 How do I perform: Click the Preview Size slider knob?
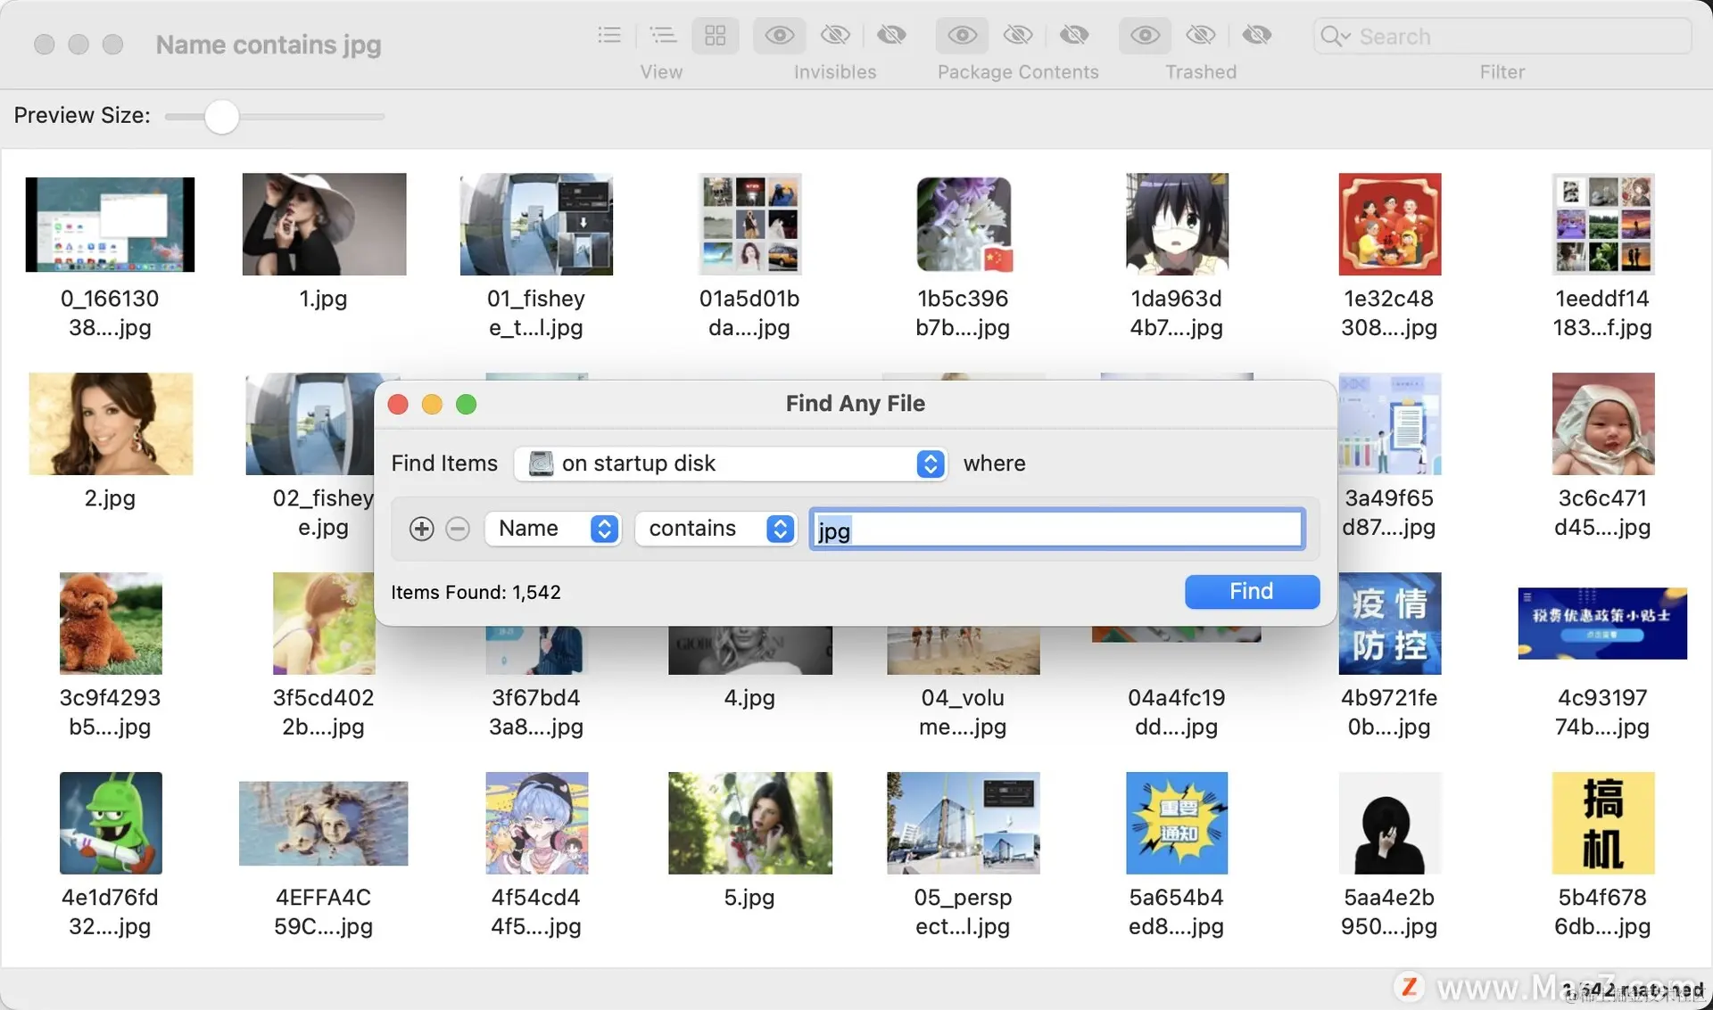(221, 117)
